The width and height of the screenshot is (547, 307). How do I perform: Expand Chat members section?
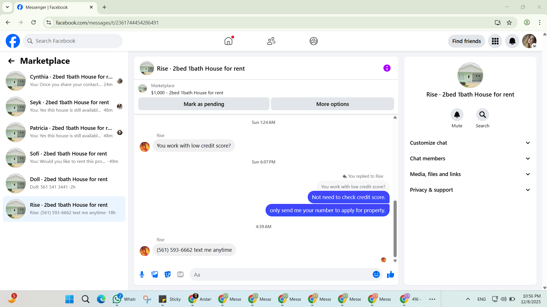[470, 159]
